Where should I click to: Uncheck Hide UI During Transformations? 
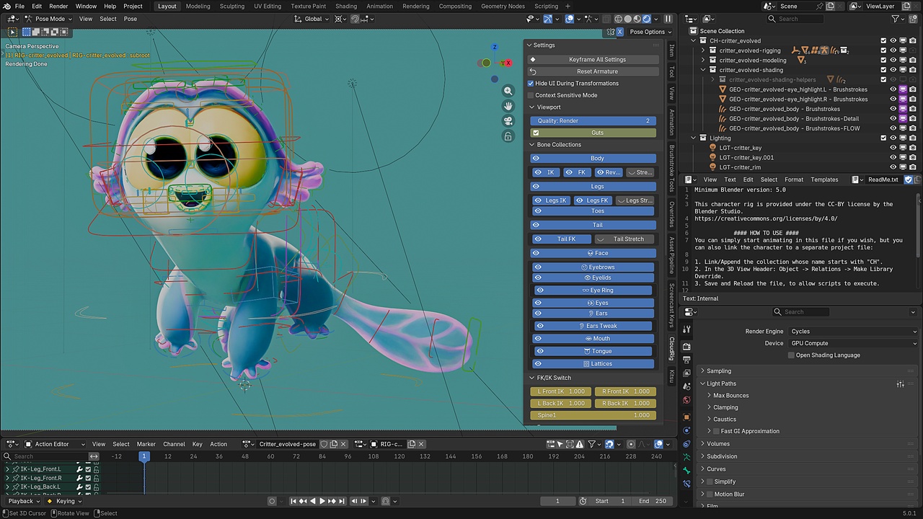pyautogui.click(x=531, y=84)
